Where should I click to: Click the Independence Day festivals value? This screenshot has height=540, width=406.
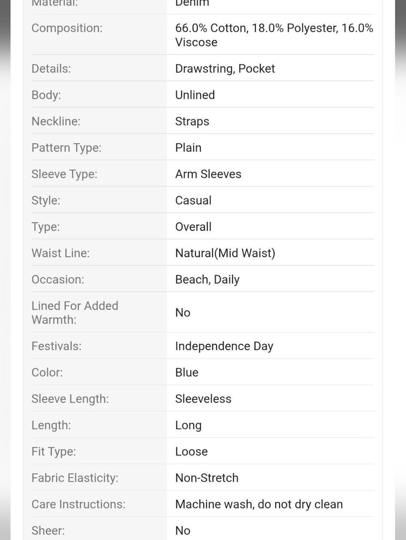tap(224, 346)
